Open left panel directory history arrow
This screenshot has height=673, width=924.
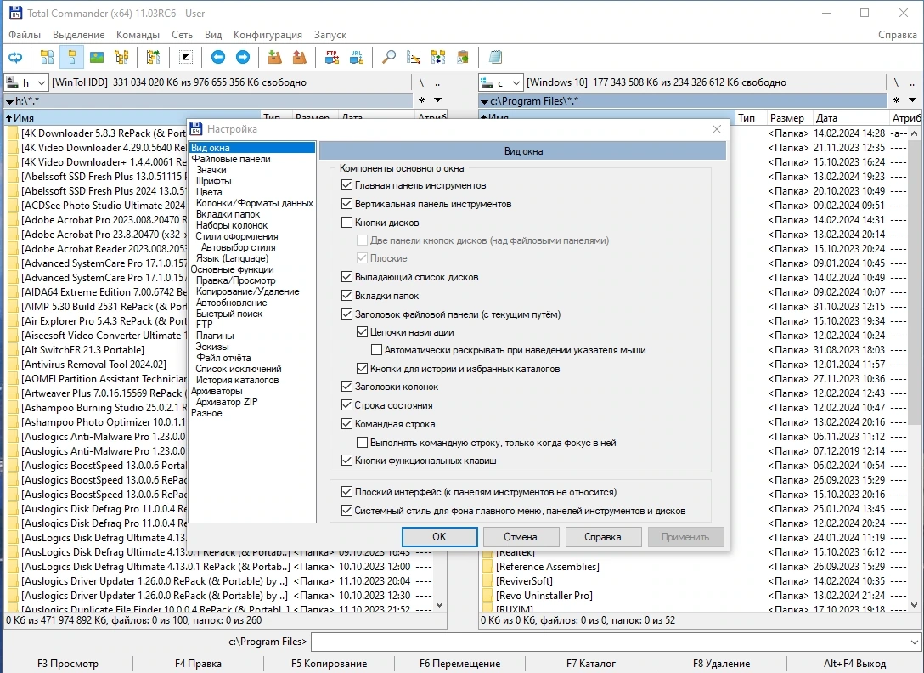438,100
